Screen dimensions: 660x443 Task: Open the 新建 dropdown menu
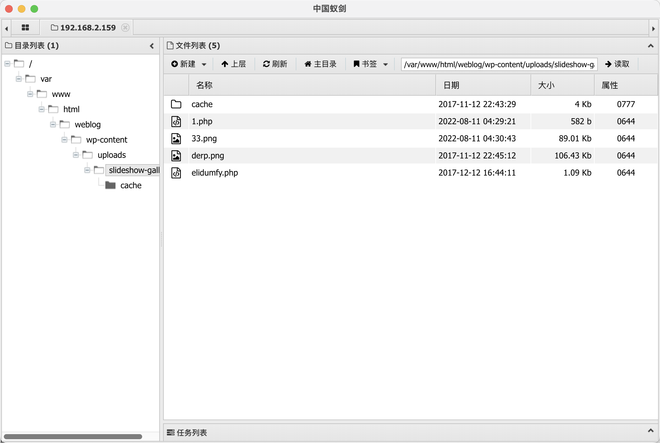click(188, 64)
